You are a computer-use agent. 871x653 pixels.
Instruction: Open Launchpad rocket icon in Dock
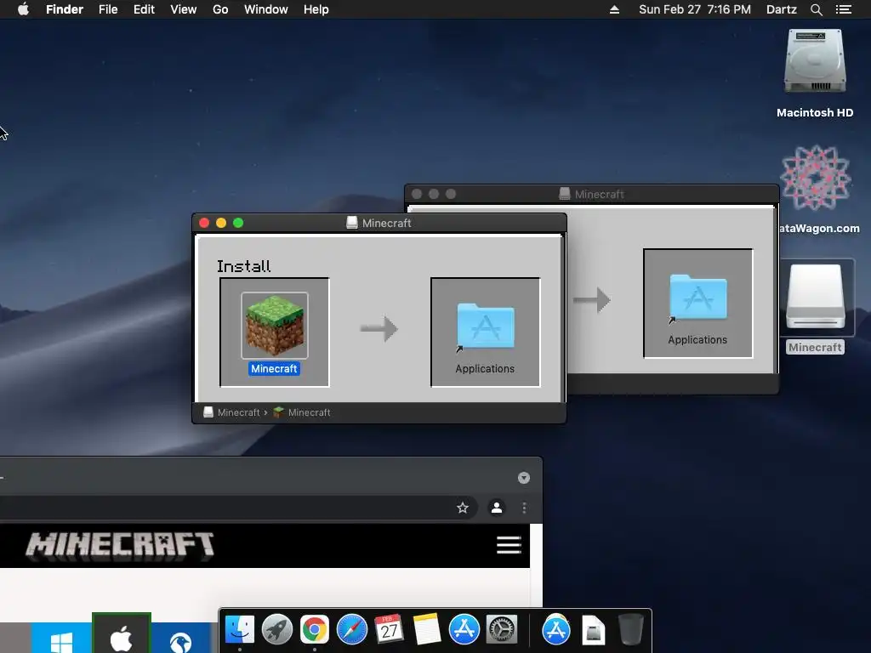pos(277,630)
